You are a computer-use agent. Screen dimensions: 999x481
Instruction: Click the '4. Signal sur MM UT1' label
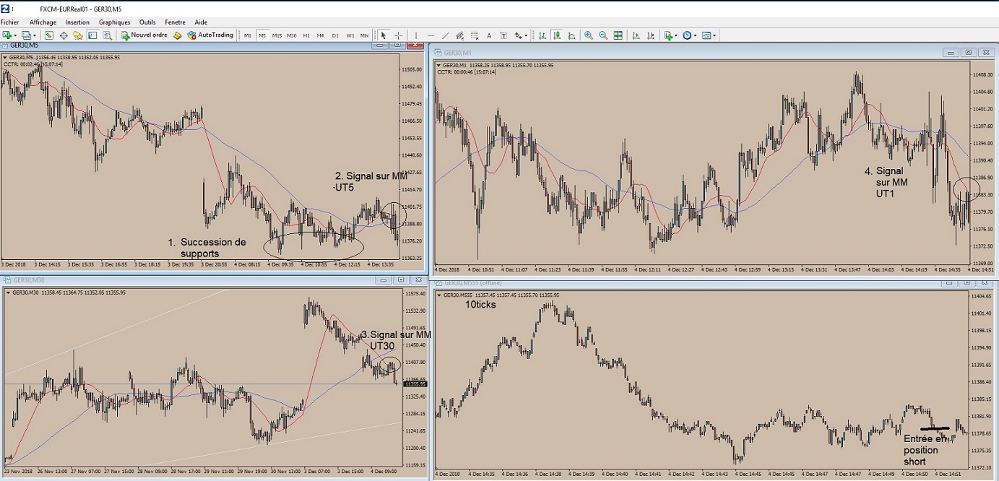[x=886, y=182]
